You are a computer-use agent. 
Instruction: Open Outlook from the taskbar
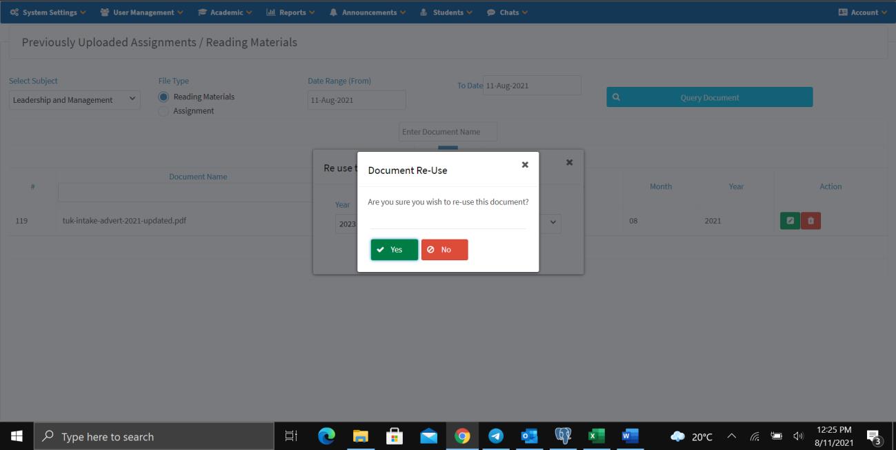coord(530,436)
